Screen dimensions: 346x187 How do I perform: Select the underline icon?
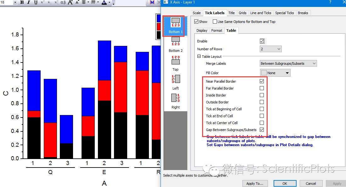pos(36,3)
